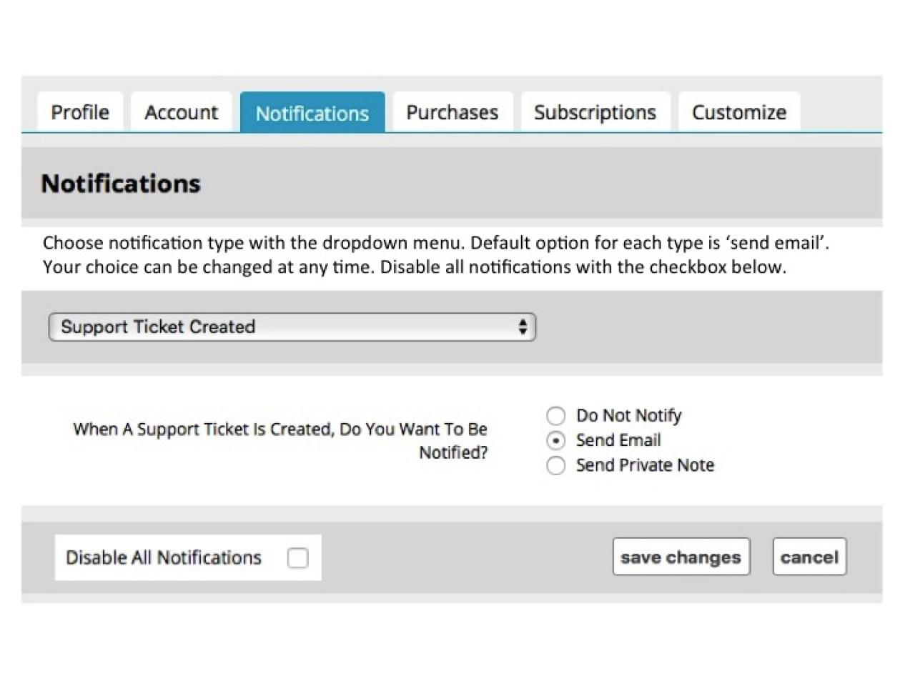This screenshot has width=915, height=686.
Task: Select the Do Not Notify radio button
Action: 556,416
